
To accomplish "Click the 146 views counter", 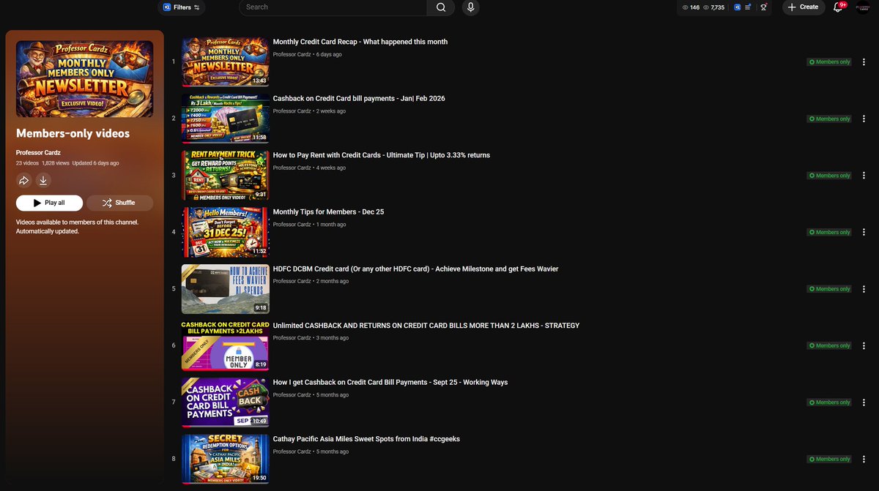I will tap(691, 7).
